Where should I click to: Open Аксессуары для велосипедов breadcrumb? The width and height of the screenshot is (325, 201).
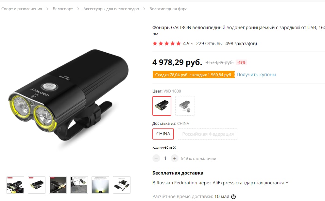coord(111,9)
